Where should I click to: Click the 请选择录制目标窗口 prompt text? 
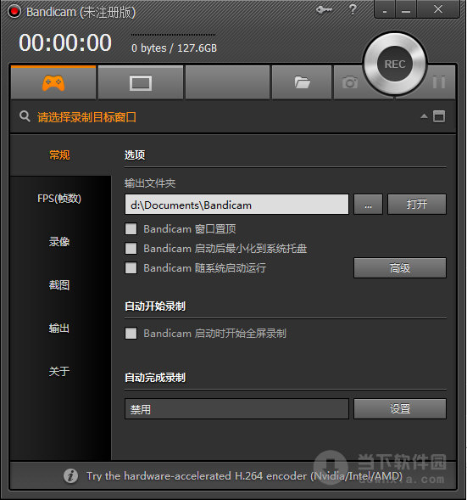click(x=86, y=117)
